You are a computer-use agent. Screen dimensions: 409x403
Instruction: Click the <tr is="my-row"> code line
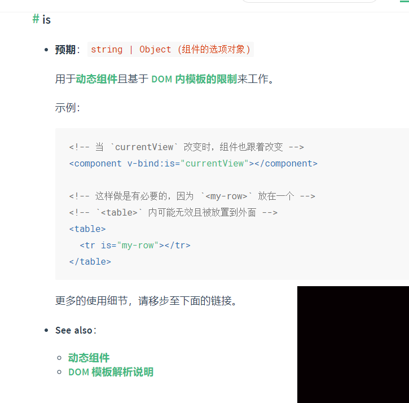click(x=135, y=246)
